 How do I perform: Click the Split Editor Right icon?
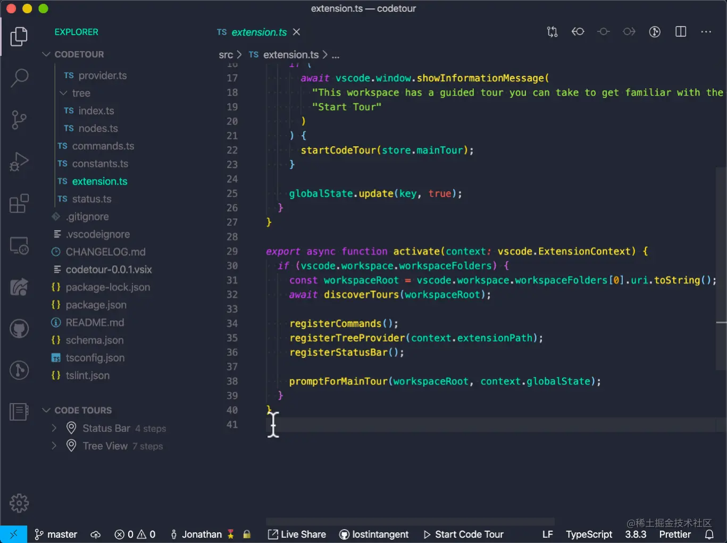click(x=680, y=32)
